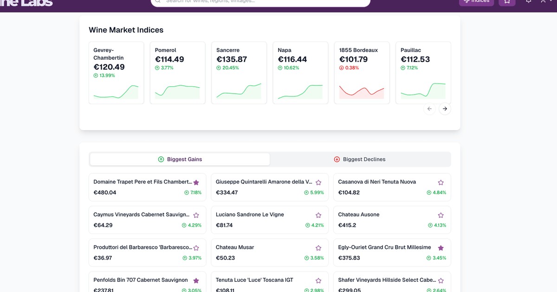This screenshot has width=557, height=292.
Task: Click the search wines input field
Action: pyautogui.click(x=260, y=1)
